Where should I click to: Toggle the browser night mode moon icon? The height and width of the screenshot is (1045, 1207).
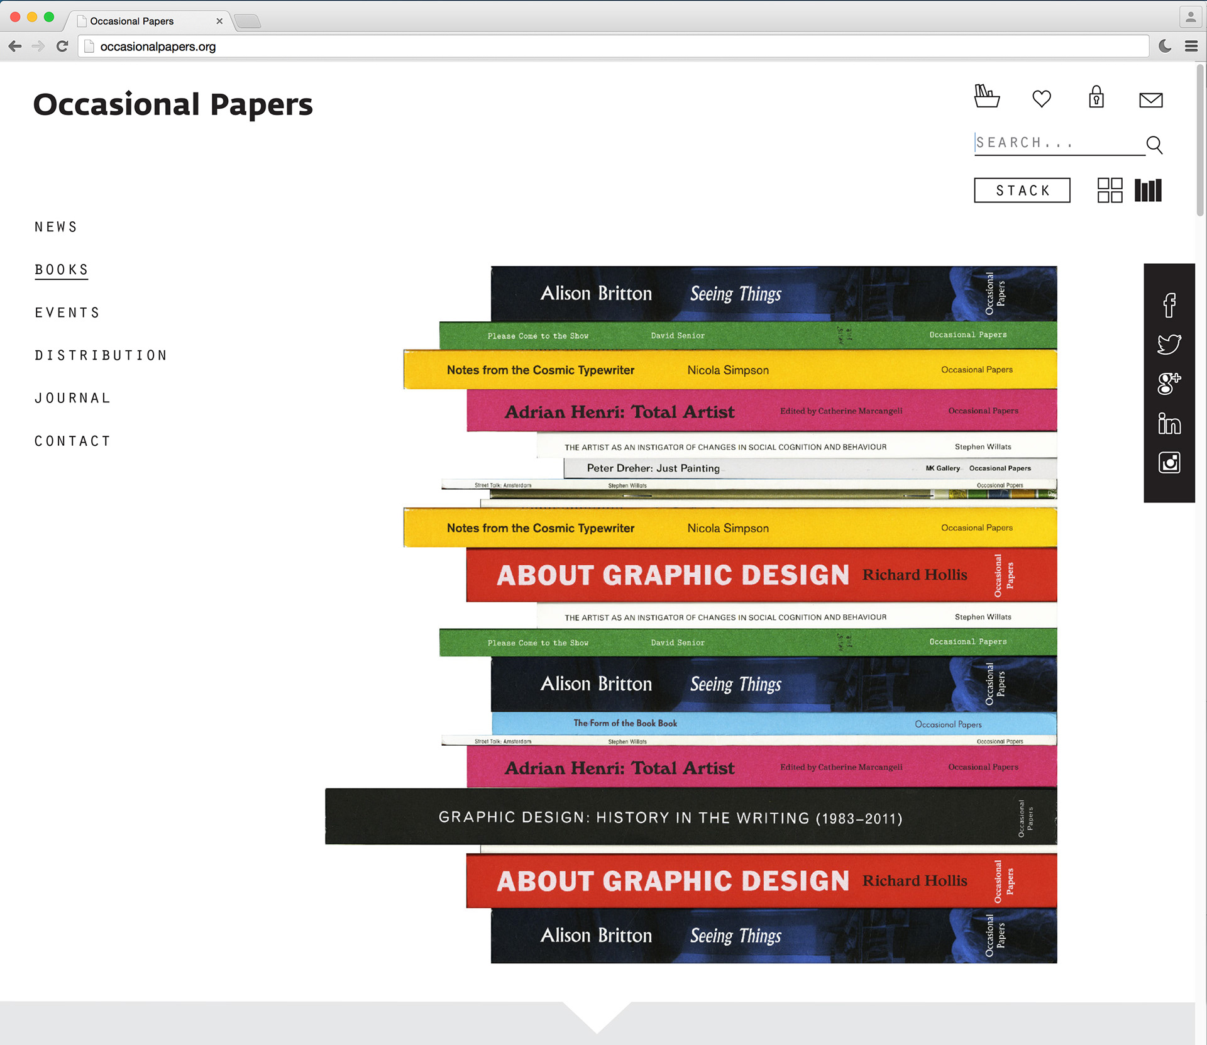[x=1165, y=46]
